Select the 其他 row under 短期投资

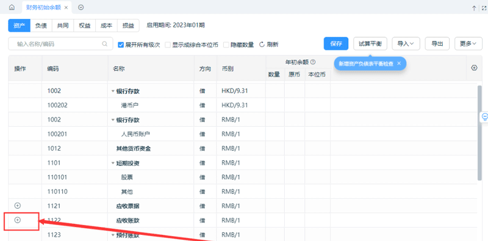[127, 192]
